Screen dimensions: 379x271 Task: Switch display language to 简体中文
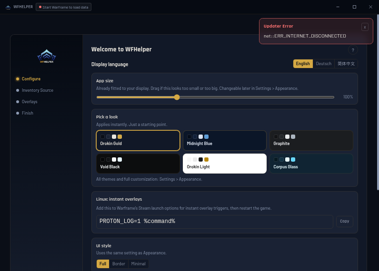(x=346, y=64)
